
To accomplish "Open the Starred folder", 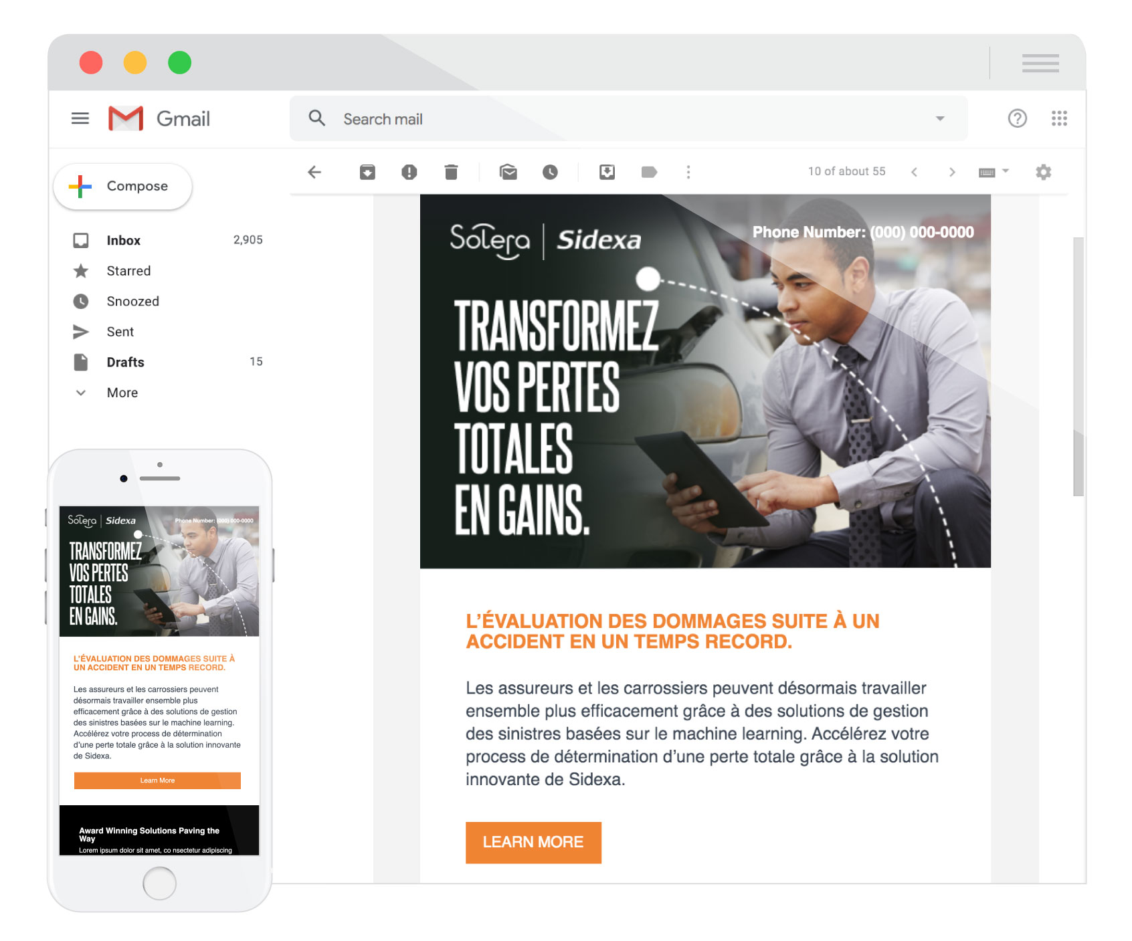I will [x=128, y=271].
